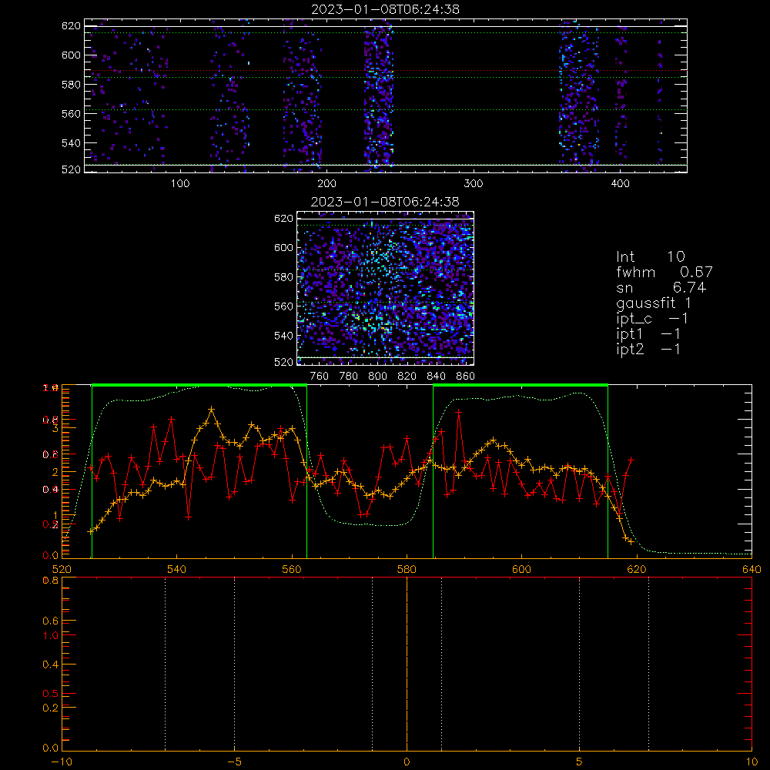Click the y-axis label 560 of top spectrogram
Viewport: 770px width, 770px height.
coord(71,113)
